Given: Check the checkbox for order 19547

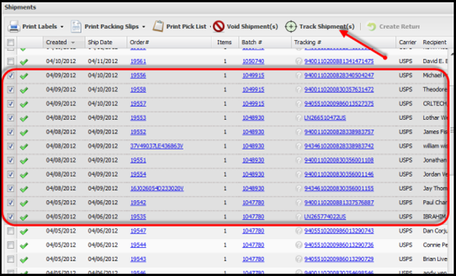Looking at the screenshot, I should pyautogui.click(x=11, y=231).
